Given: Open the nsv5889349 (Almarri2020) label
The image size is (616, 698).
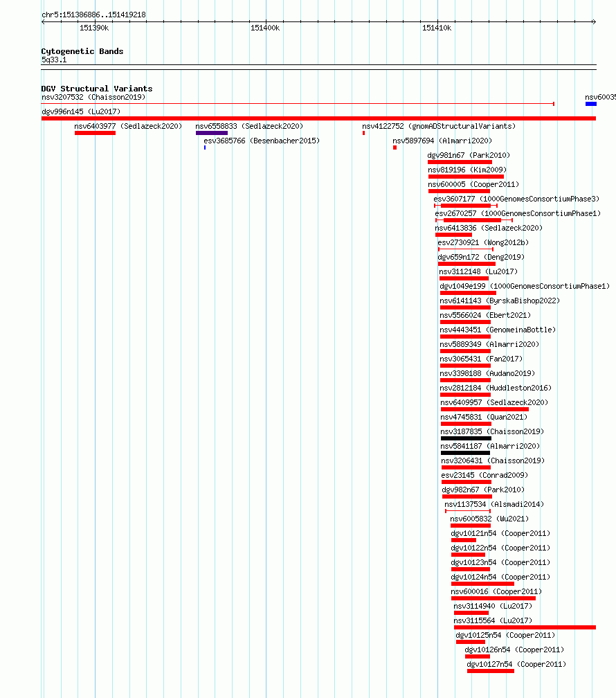Looking at the screenshot, I should [x=489, y=345].
